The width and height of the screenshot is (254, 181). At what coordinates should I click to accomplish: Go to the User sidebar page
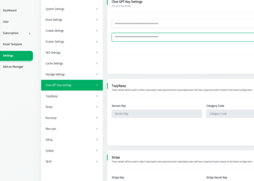pyautogui.click(x=6, y=22)
